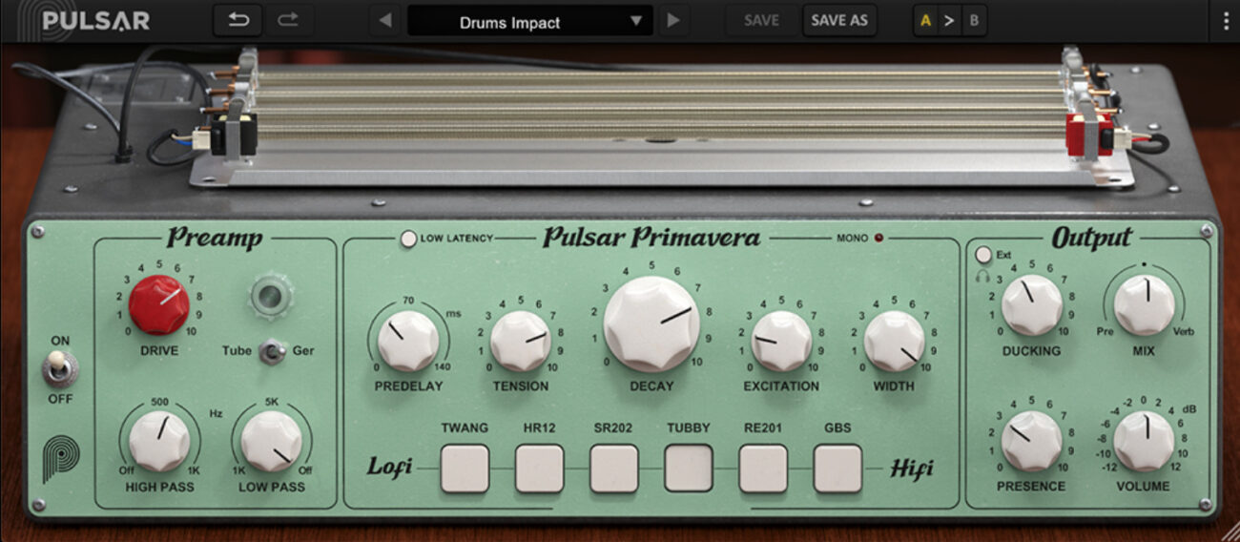Copy A to B with arrow button
Viewport: 1240px width, 542px height.
948,20
